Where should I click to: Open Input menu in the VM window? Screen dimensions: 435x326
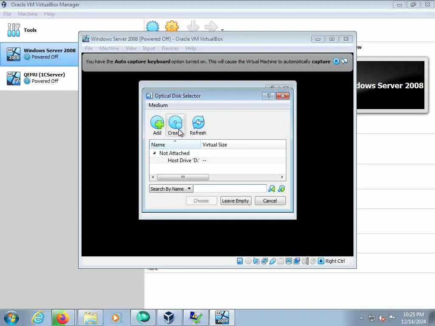point(149,48)
